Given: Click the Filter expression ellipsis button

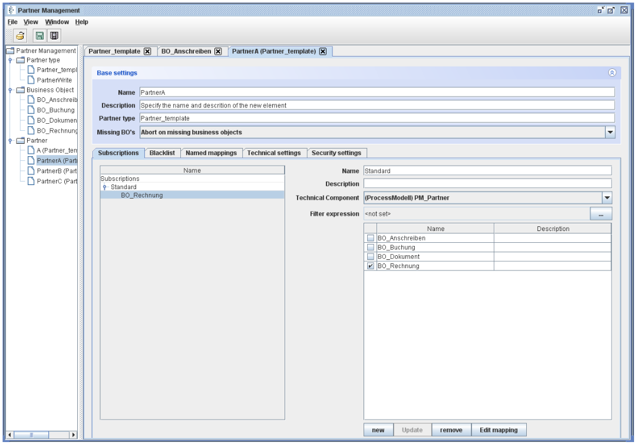Looking at the screenshot, I should click(x=601, y=214).
